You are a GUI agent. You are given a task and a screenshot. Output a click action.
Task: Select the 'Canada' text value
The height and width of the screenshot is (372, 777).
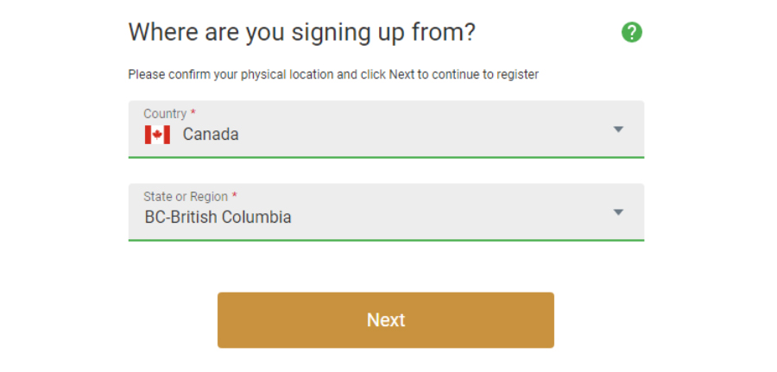click(211, 135)
